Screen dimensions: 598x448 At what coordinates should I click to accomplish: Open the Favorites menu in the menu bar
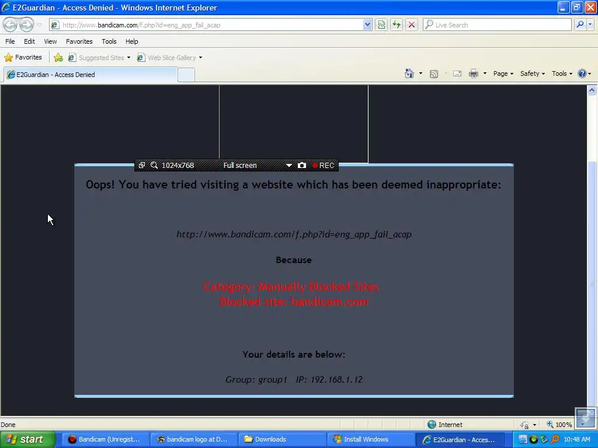[x=79, y=41]
